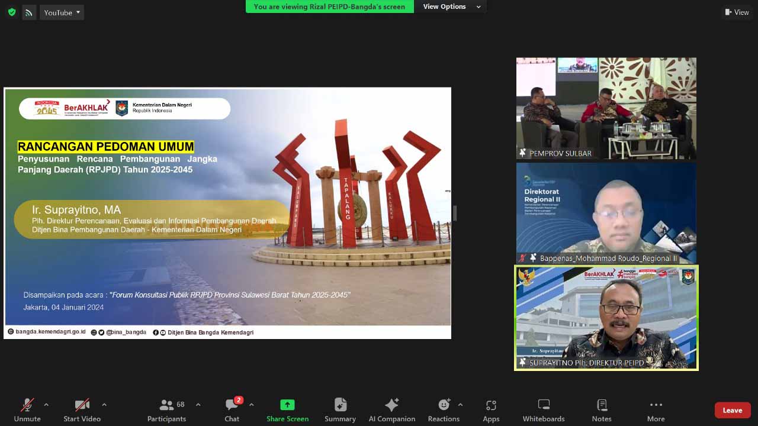Screen dimensions: 758x426
Task: Open Whiteboards from the toolbar
Action: tap(543, 410)
